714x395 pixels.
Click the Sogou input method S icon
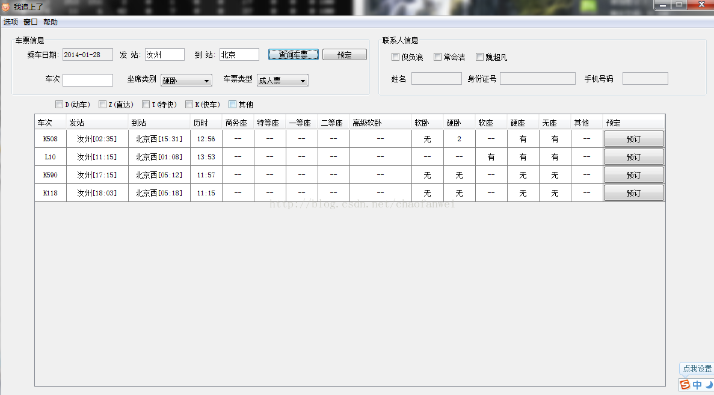pos(685,385)
